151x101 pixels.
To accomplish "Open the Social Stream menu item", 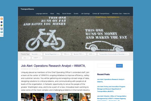I will (x=67, y=14).
